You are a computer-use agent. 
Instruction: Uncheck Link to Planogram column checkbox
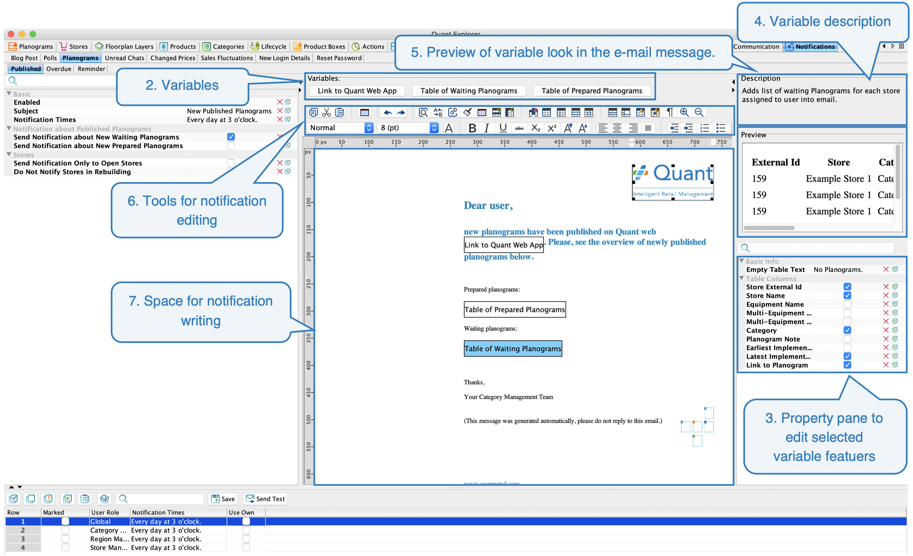[847, 365]
